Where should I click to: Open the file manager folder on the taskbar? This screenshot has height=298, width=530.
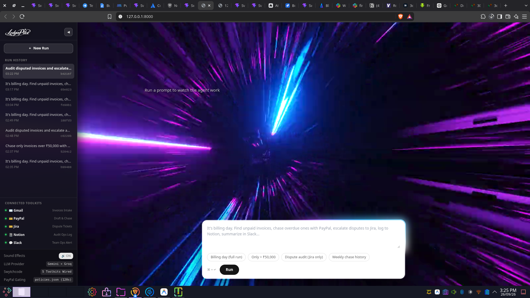pyautogui.click(x=121, y=292)
